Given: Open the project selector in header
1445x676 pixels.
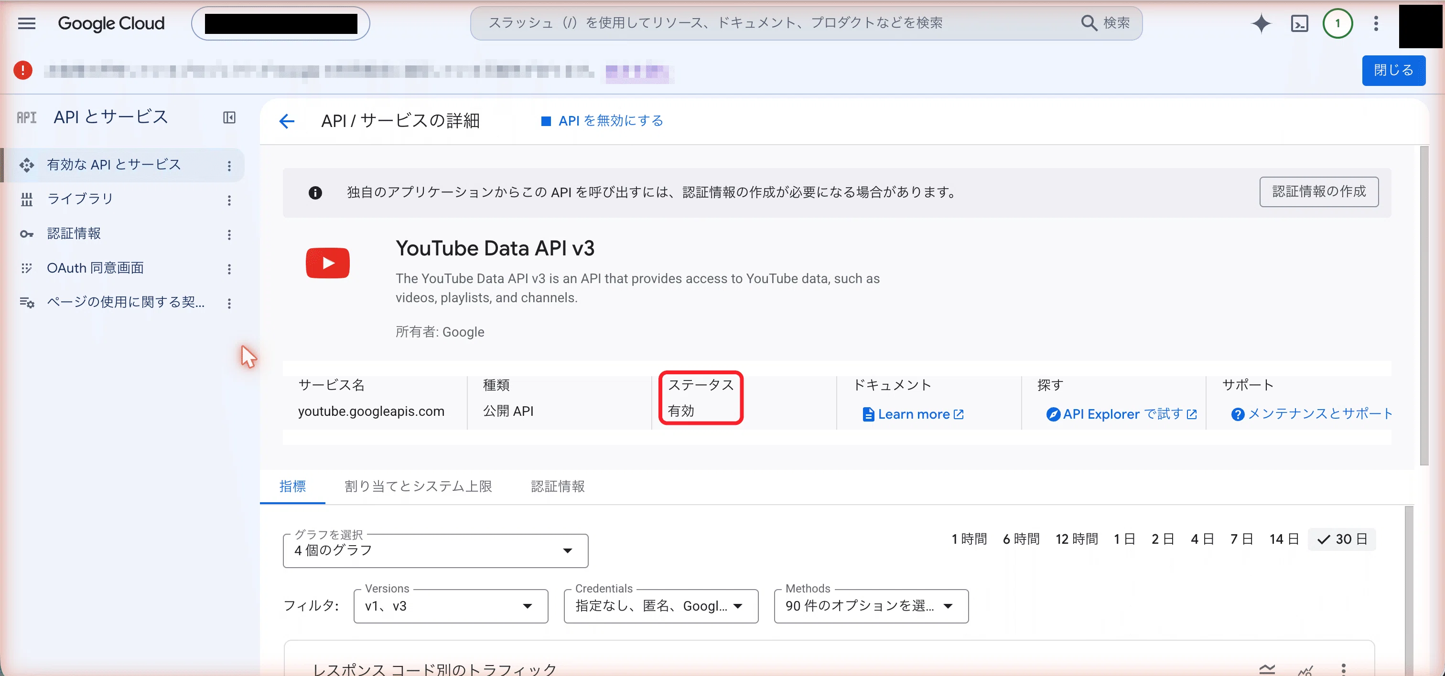Looking at the screenshot, I should point(280,23).
